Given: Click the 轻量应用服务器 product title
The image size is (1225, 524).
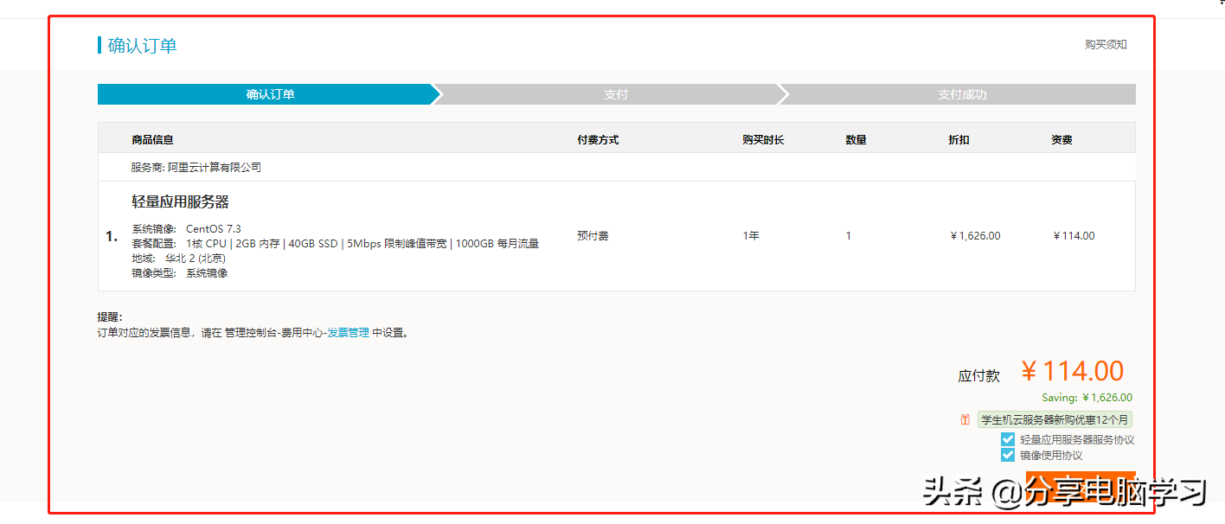Looking at the screenshot, I should [181, 201].
